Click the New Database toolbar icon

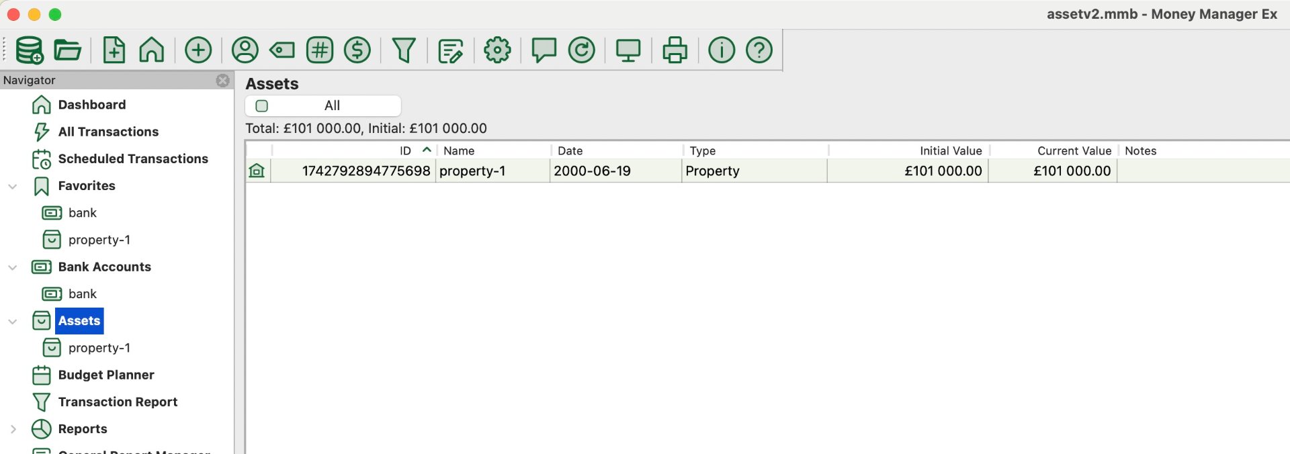[29, 50]
